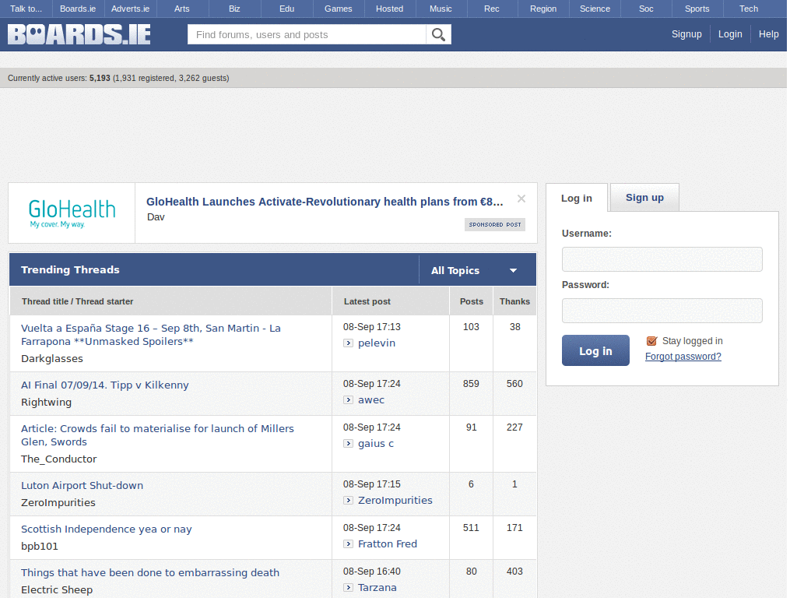
Task: Open the Millers Glen, Swords article thread
Action: pyautogui.click(x=157, y=435)
